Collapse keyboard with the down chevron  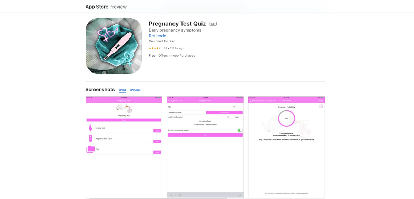pyautogui.click(x=240, y=195)
